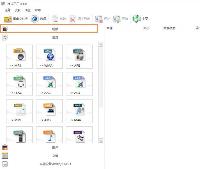Open 选项 options from the toolbar
This screenshot has width=200, height=169.
tap(38, 19)
